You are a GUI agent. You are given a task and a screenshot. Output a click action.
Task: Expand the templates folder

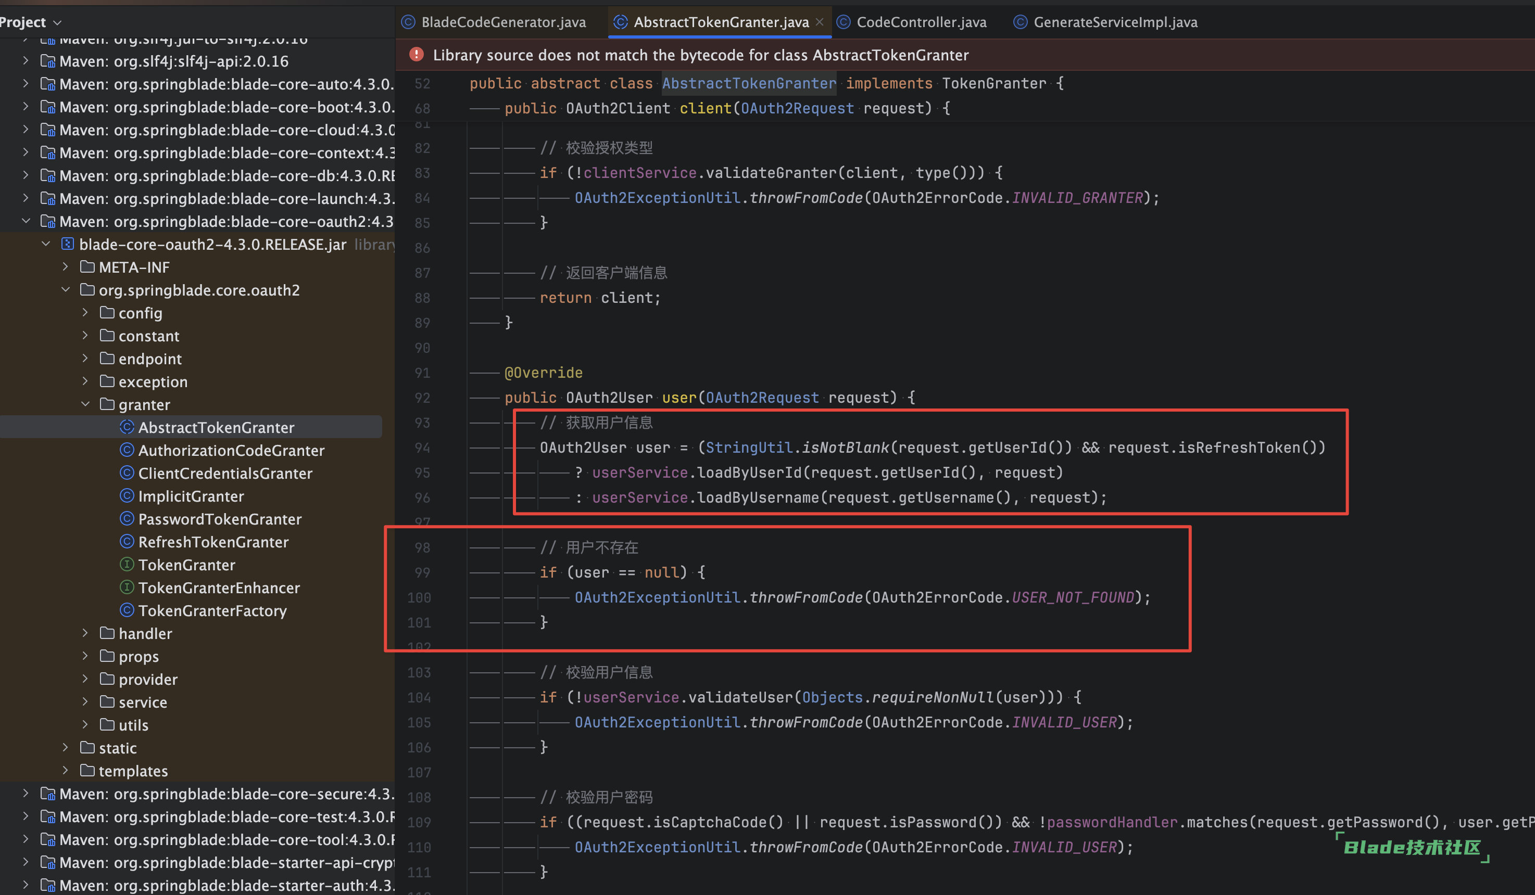[66, 771]
